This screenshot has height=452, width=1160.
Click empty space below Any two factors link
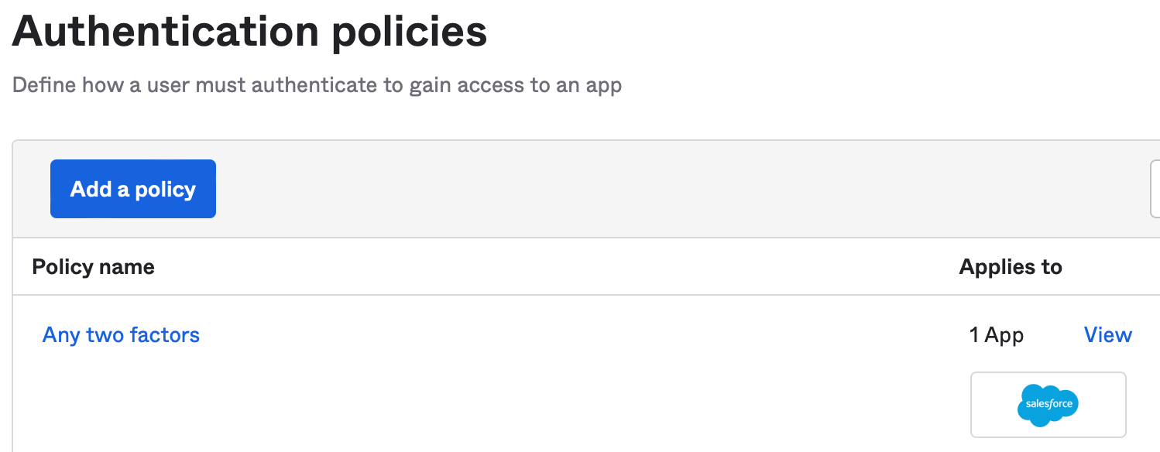121,395
